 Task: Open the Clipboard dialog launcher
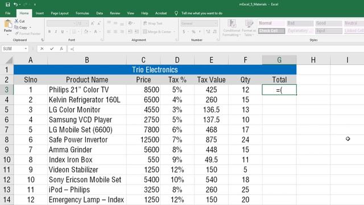pyautogui.click(x=42, y=40)
